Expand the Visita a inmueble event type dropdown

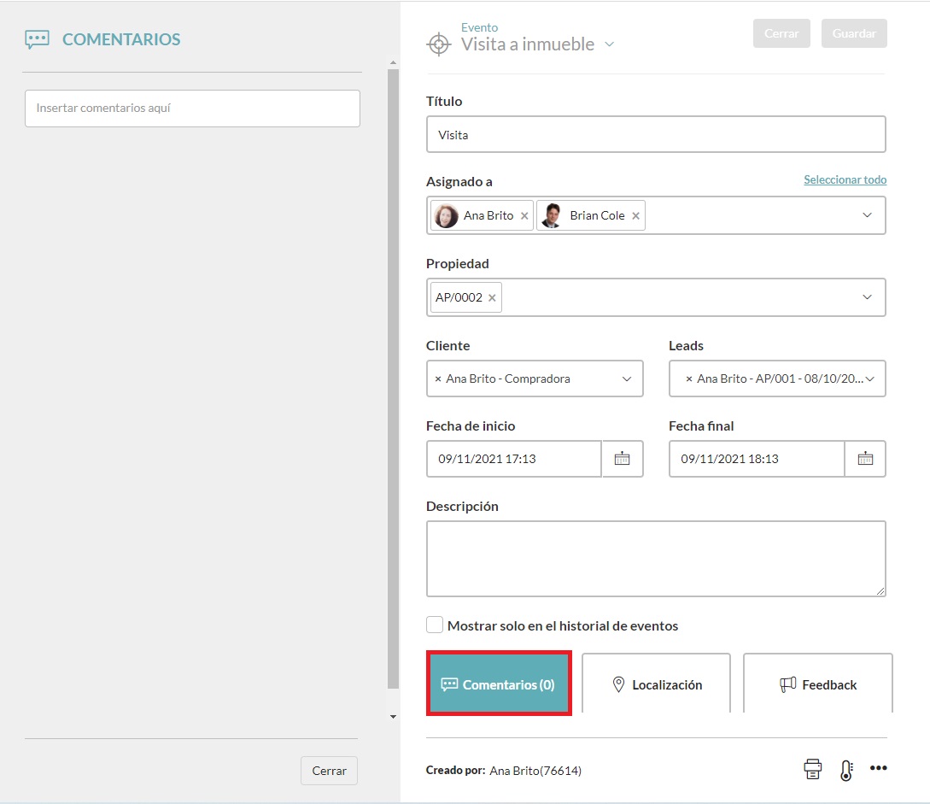point(609,44)
